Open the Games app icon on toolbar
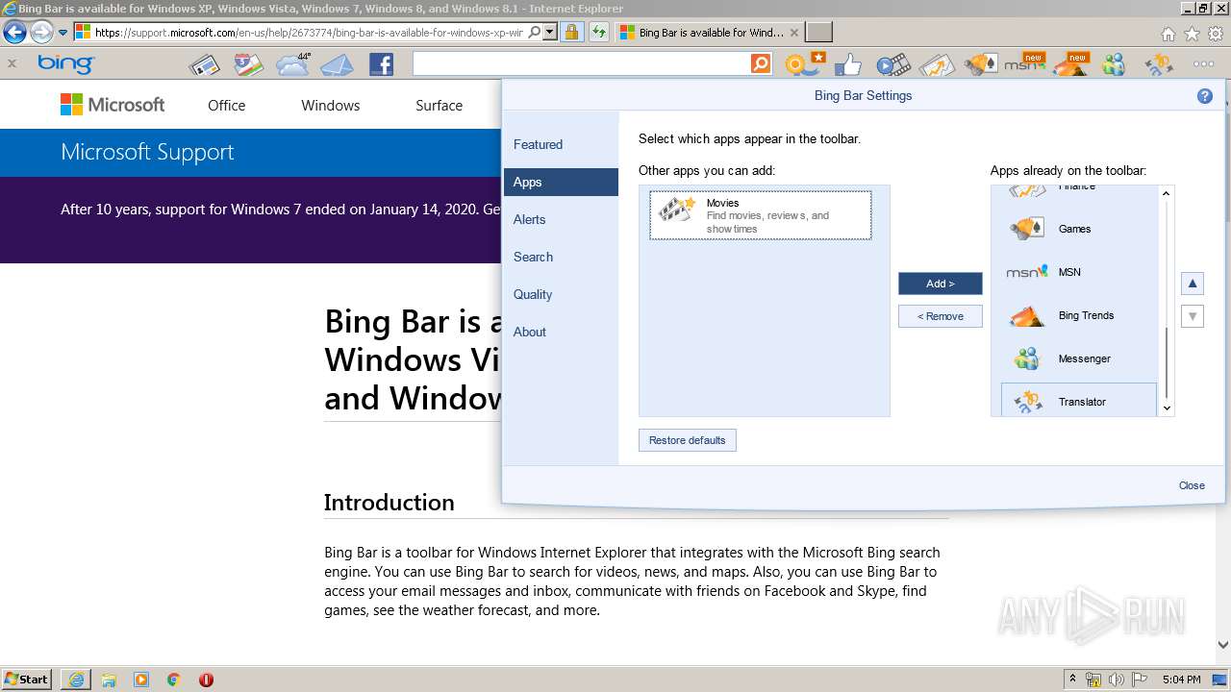This screenshot has width=1231, height=692. [981, 65]
